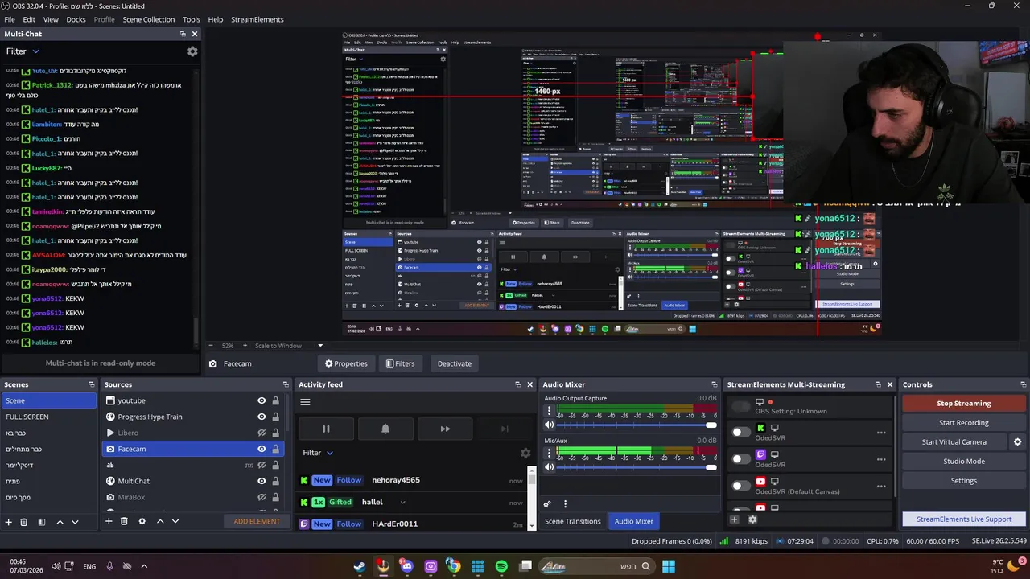Open the Docks menu
This screenshot has width=1030, height=579.
[x=76, y=19]
